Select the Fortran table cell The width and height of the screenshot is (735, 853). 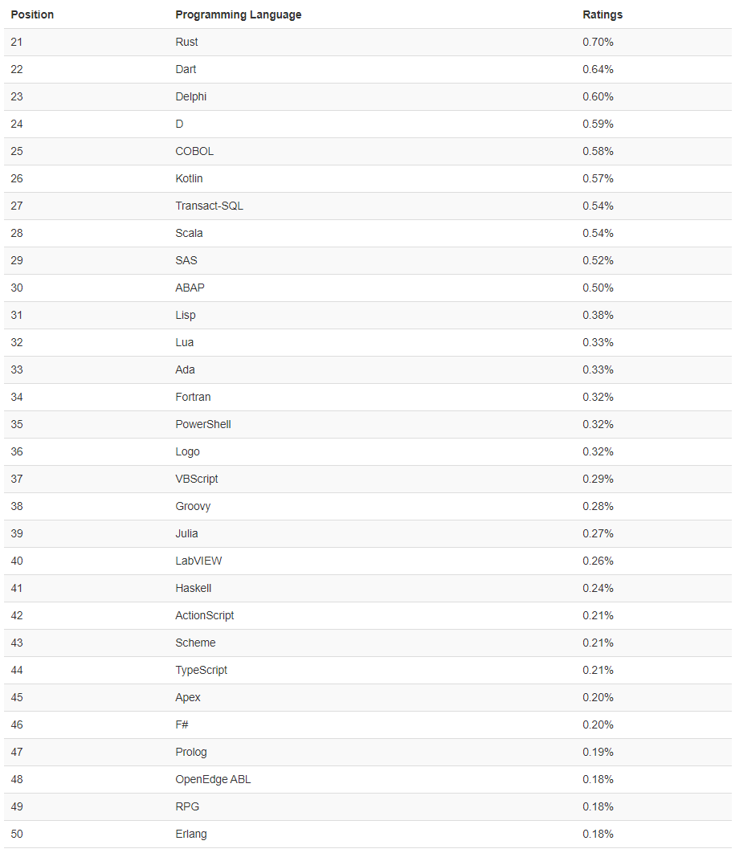[193, 397]
